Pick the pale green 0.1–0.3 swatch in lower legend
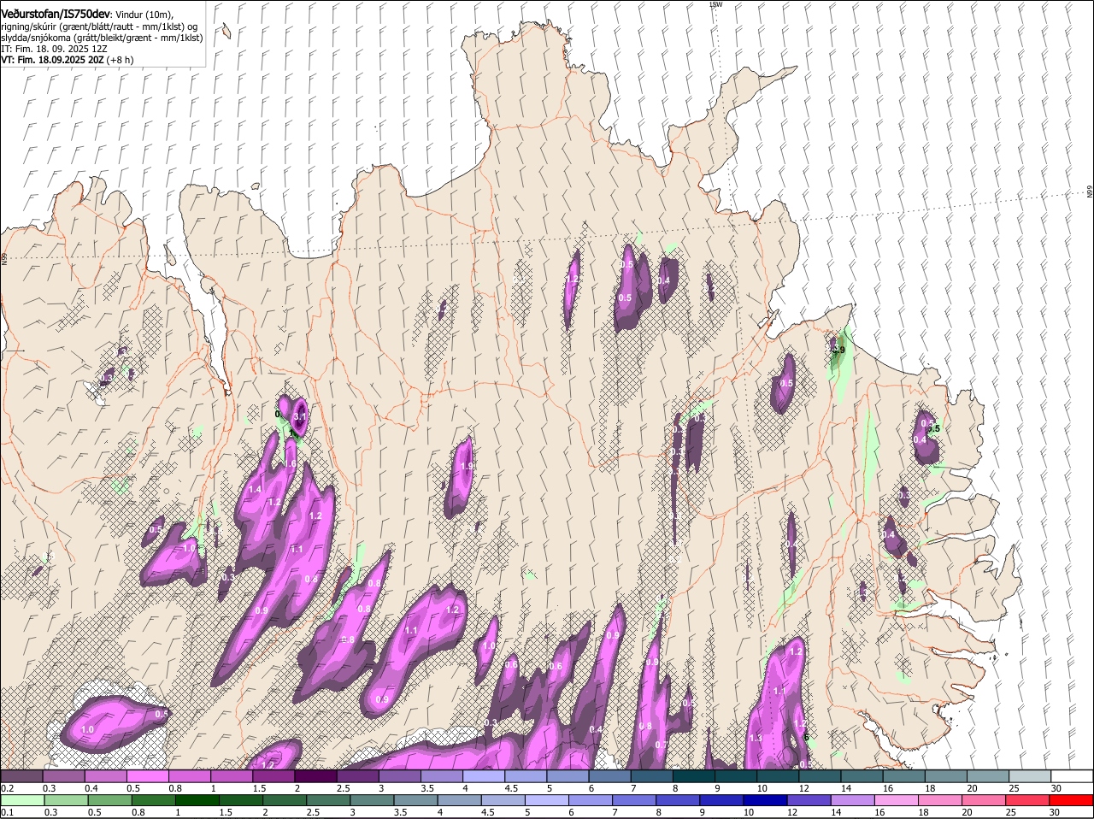The image size is (1094, 819). pos(22,800)
